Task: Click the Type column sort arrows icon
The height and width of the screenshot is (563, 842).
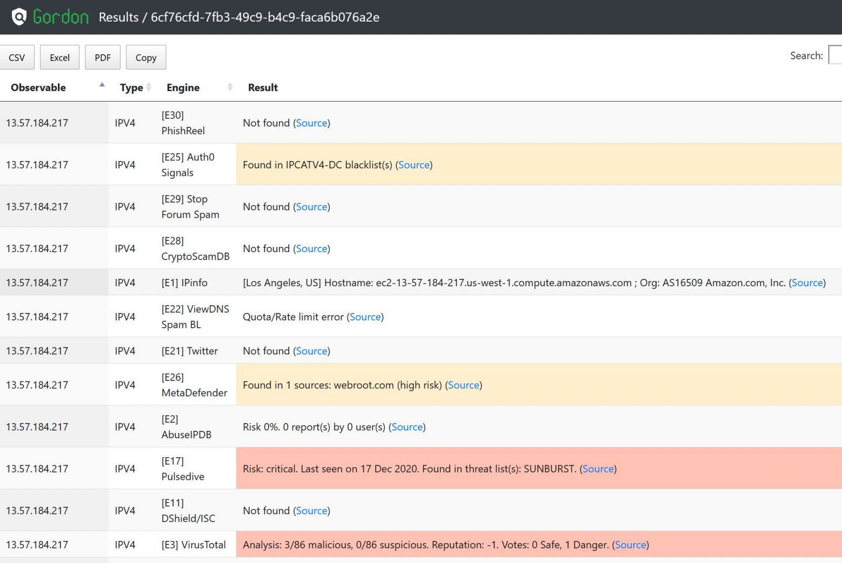Action: point(149,87)
